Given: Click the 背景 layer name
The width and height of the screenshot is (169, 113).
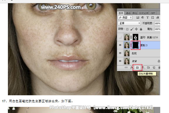Looking at the screenshot, I should pyautogui.click(x=134, y=61).
